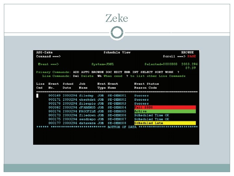
Task: Click the Wh When cond line command
Action: click(110, 76)
